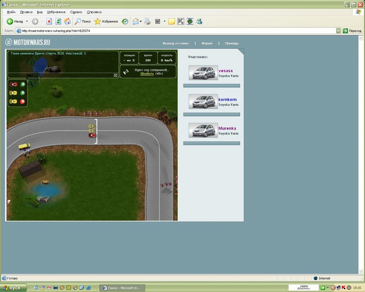Click the waiting-for-opponents arrow icon
The width and height of the screenshot is (365, 292).
pos(126,72)
